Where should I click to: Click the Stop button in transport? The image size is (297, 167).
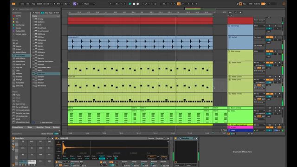[x=134, y=4]
